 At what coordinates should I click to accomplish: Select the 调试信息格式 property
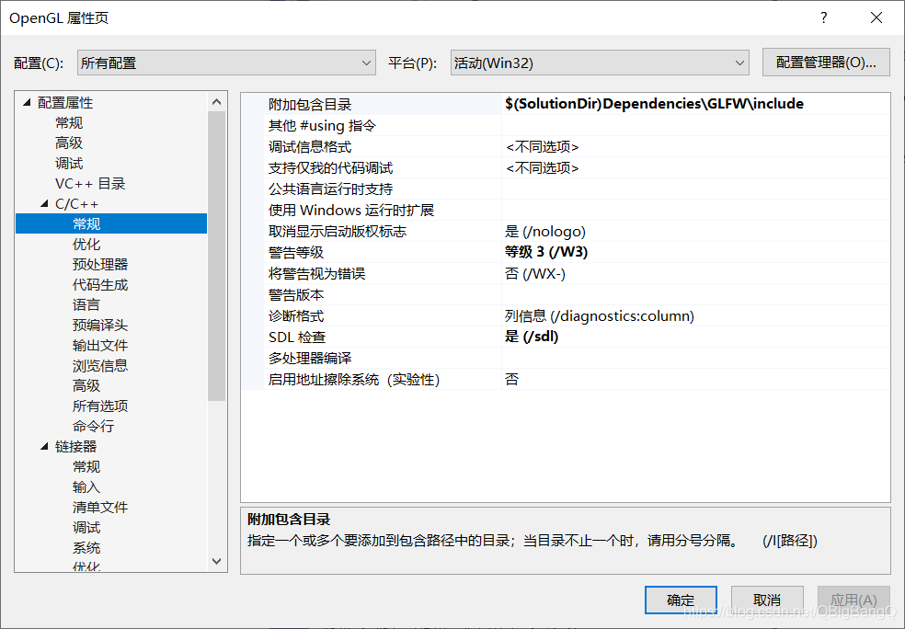click(x=310, y=146)
